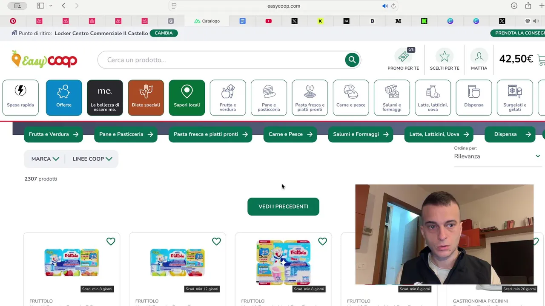The image size is (545, 306).
Task: Click the green search magnifier button
Action: tap(352, 60)
